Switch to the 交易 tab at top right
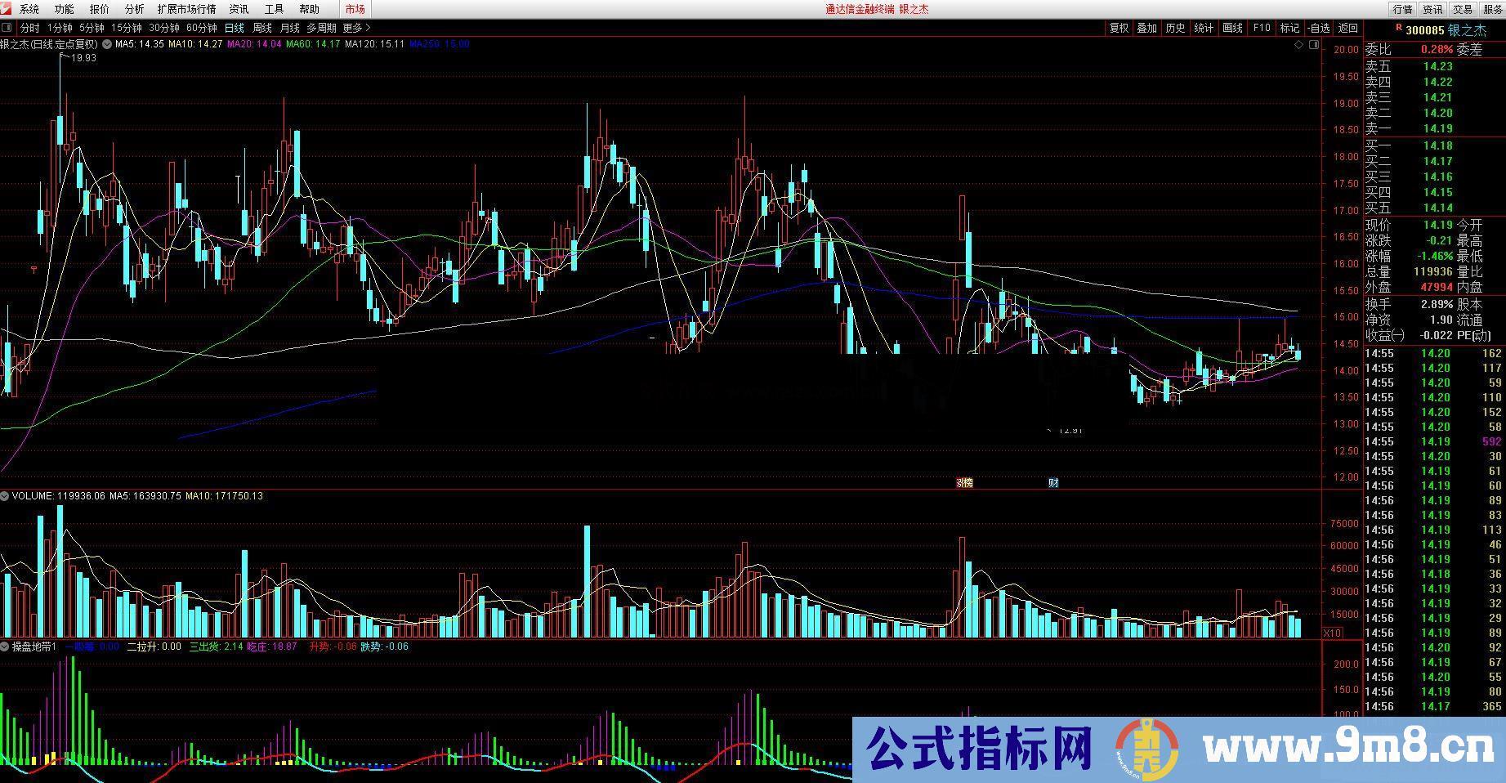The width and height of the screenshot is (1506, 783). [x=1464, y=9]
